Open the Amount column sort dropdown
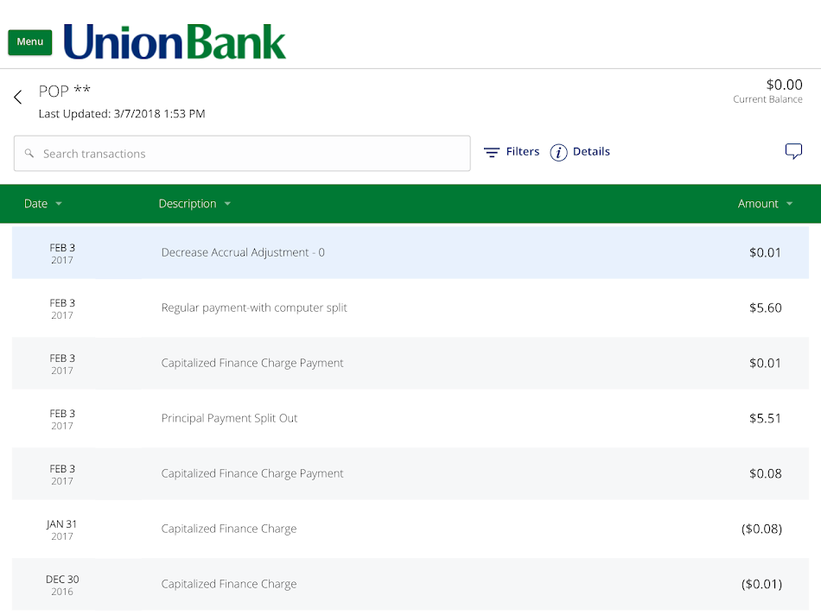The image size is (821, 615). (x=788, y=203)
